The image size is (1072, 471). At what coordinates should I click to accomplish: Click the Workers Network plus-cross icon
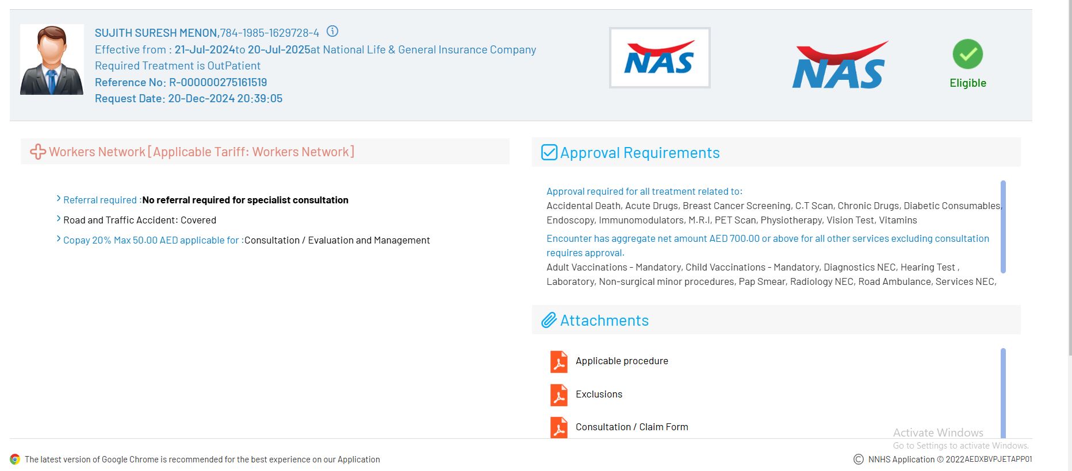[x=38, y=152]
